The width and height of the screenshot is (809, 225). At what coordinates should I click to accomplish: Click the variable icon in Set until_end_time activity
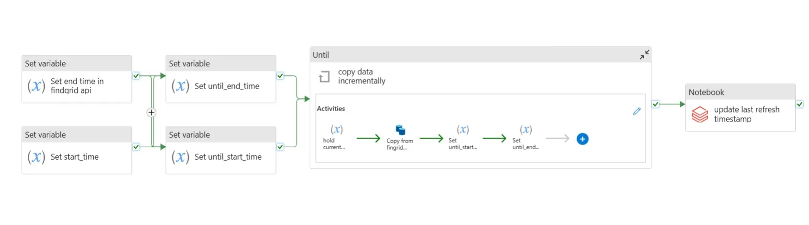pyautogui.click(x=180, y=86)
